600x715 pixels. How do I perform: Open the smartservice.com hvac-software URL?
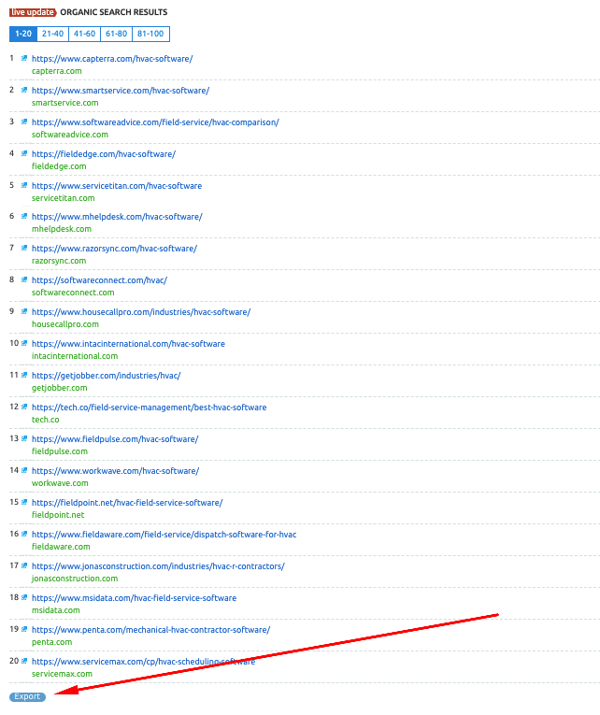click(121, 91)
